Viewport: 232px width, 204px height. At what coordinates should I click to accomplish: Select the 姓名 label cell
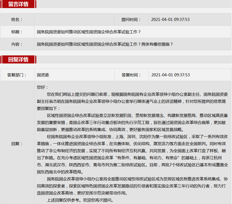(x=17, y=20)
